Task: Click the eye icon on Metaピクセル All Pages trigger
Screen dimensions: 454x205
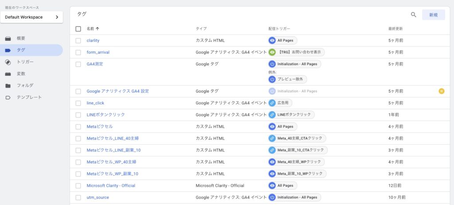Action: (272, 126)
